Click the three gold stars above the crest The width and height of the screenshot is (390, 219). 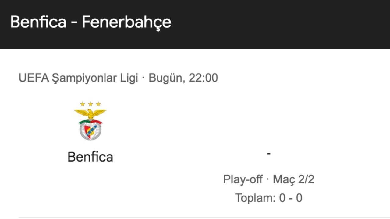tap(90, 104)
